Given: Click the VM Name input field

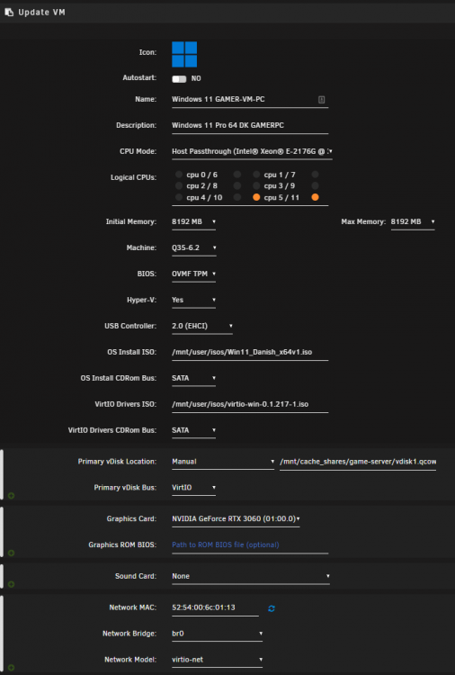Looking at the screenshot, I should coord(250,99).
